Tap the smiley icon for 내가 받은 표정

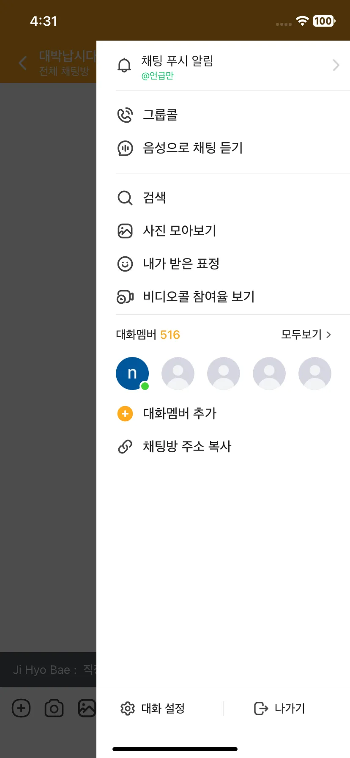point(125,264)
